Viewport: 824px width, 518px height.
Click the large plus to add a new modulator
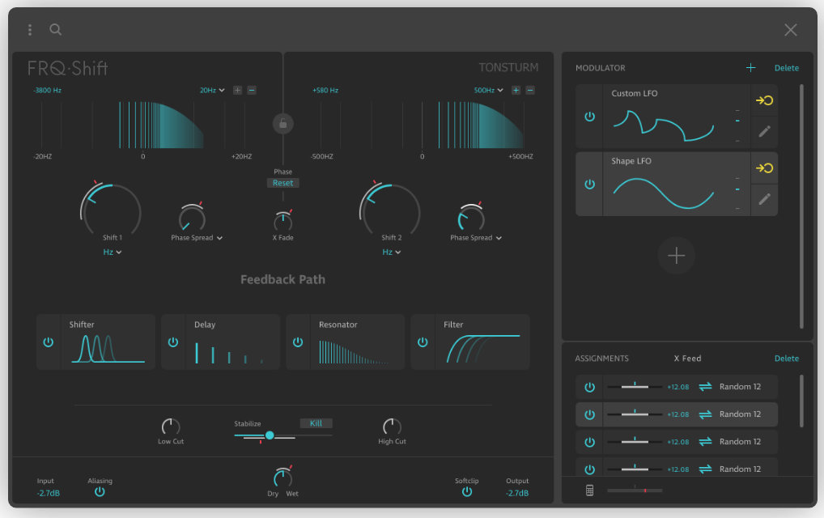point(676,256)
